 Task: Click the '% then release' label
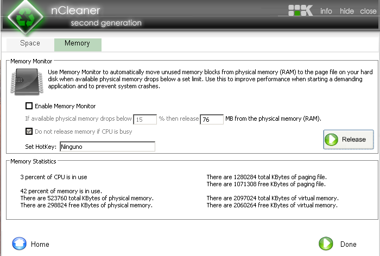coord(179,119)
